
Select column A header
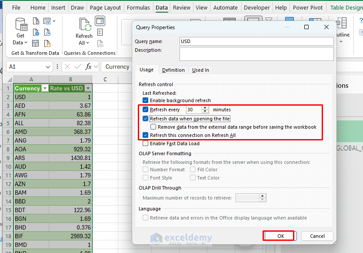pos(31,80)
